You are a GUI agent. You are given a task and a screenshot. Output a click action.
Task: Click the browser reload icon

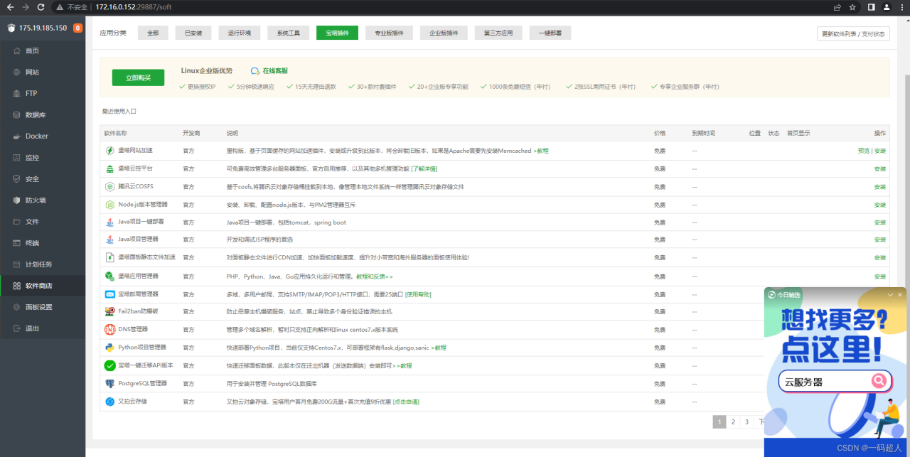(41, 7)
